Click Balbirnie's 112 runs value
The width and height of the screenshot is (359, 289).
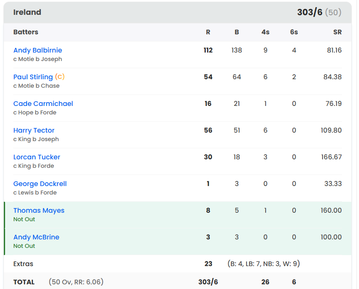208,50
